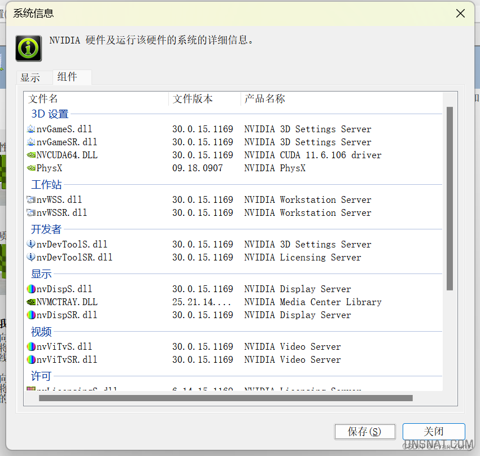Select the nvDispS.dll file name

[64, 289]
